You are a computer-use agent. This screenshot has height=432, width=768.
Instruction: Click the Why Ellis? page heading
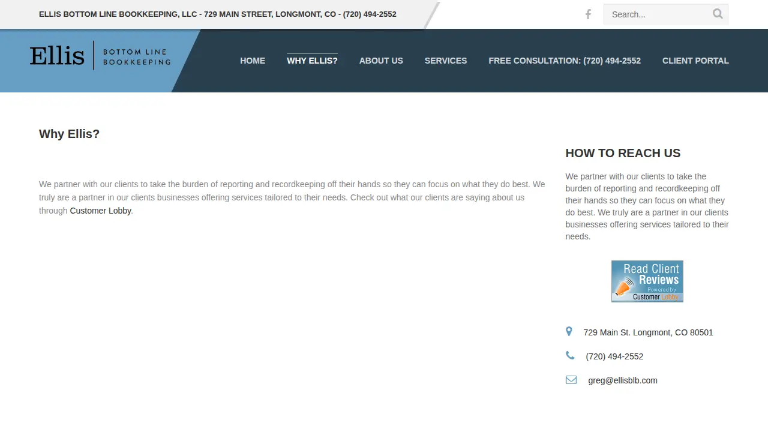[x=69, y=134]
